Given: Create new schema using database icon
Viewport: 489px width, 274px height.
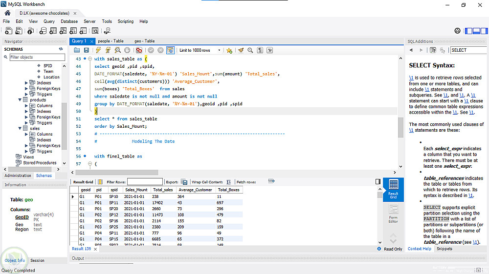Looking at the screenshot, I should 43,31.
